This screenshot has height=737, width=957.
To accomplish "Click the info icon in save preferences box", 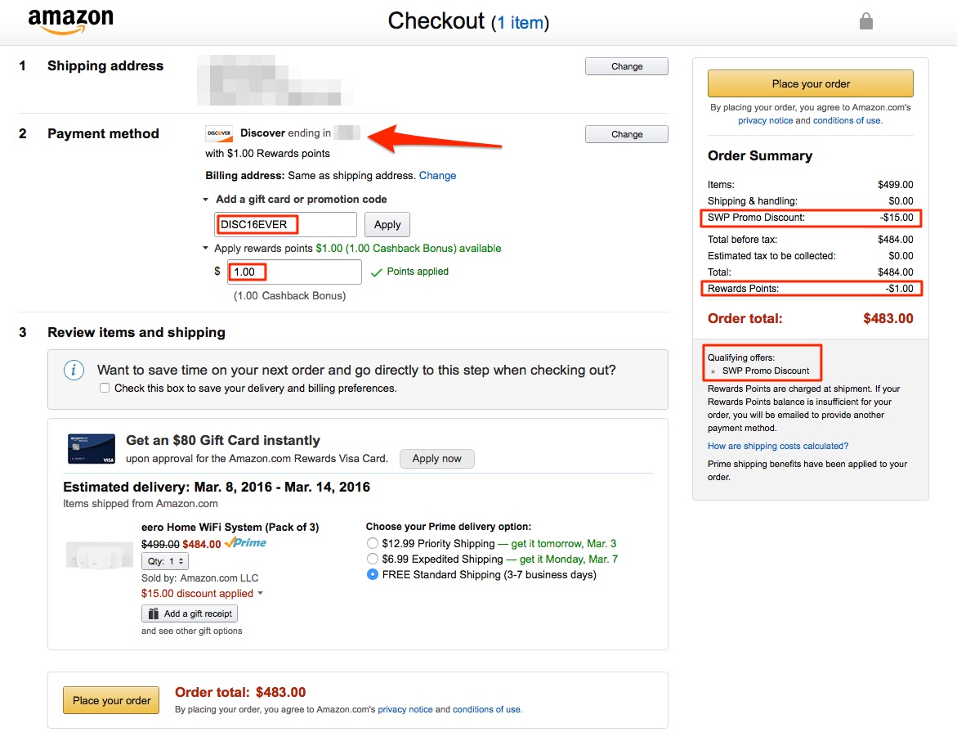I will coord(74,370).
